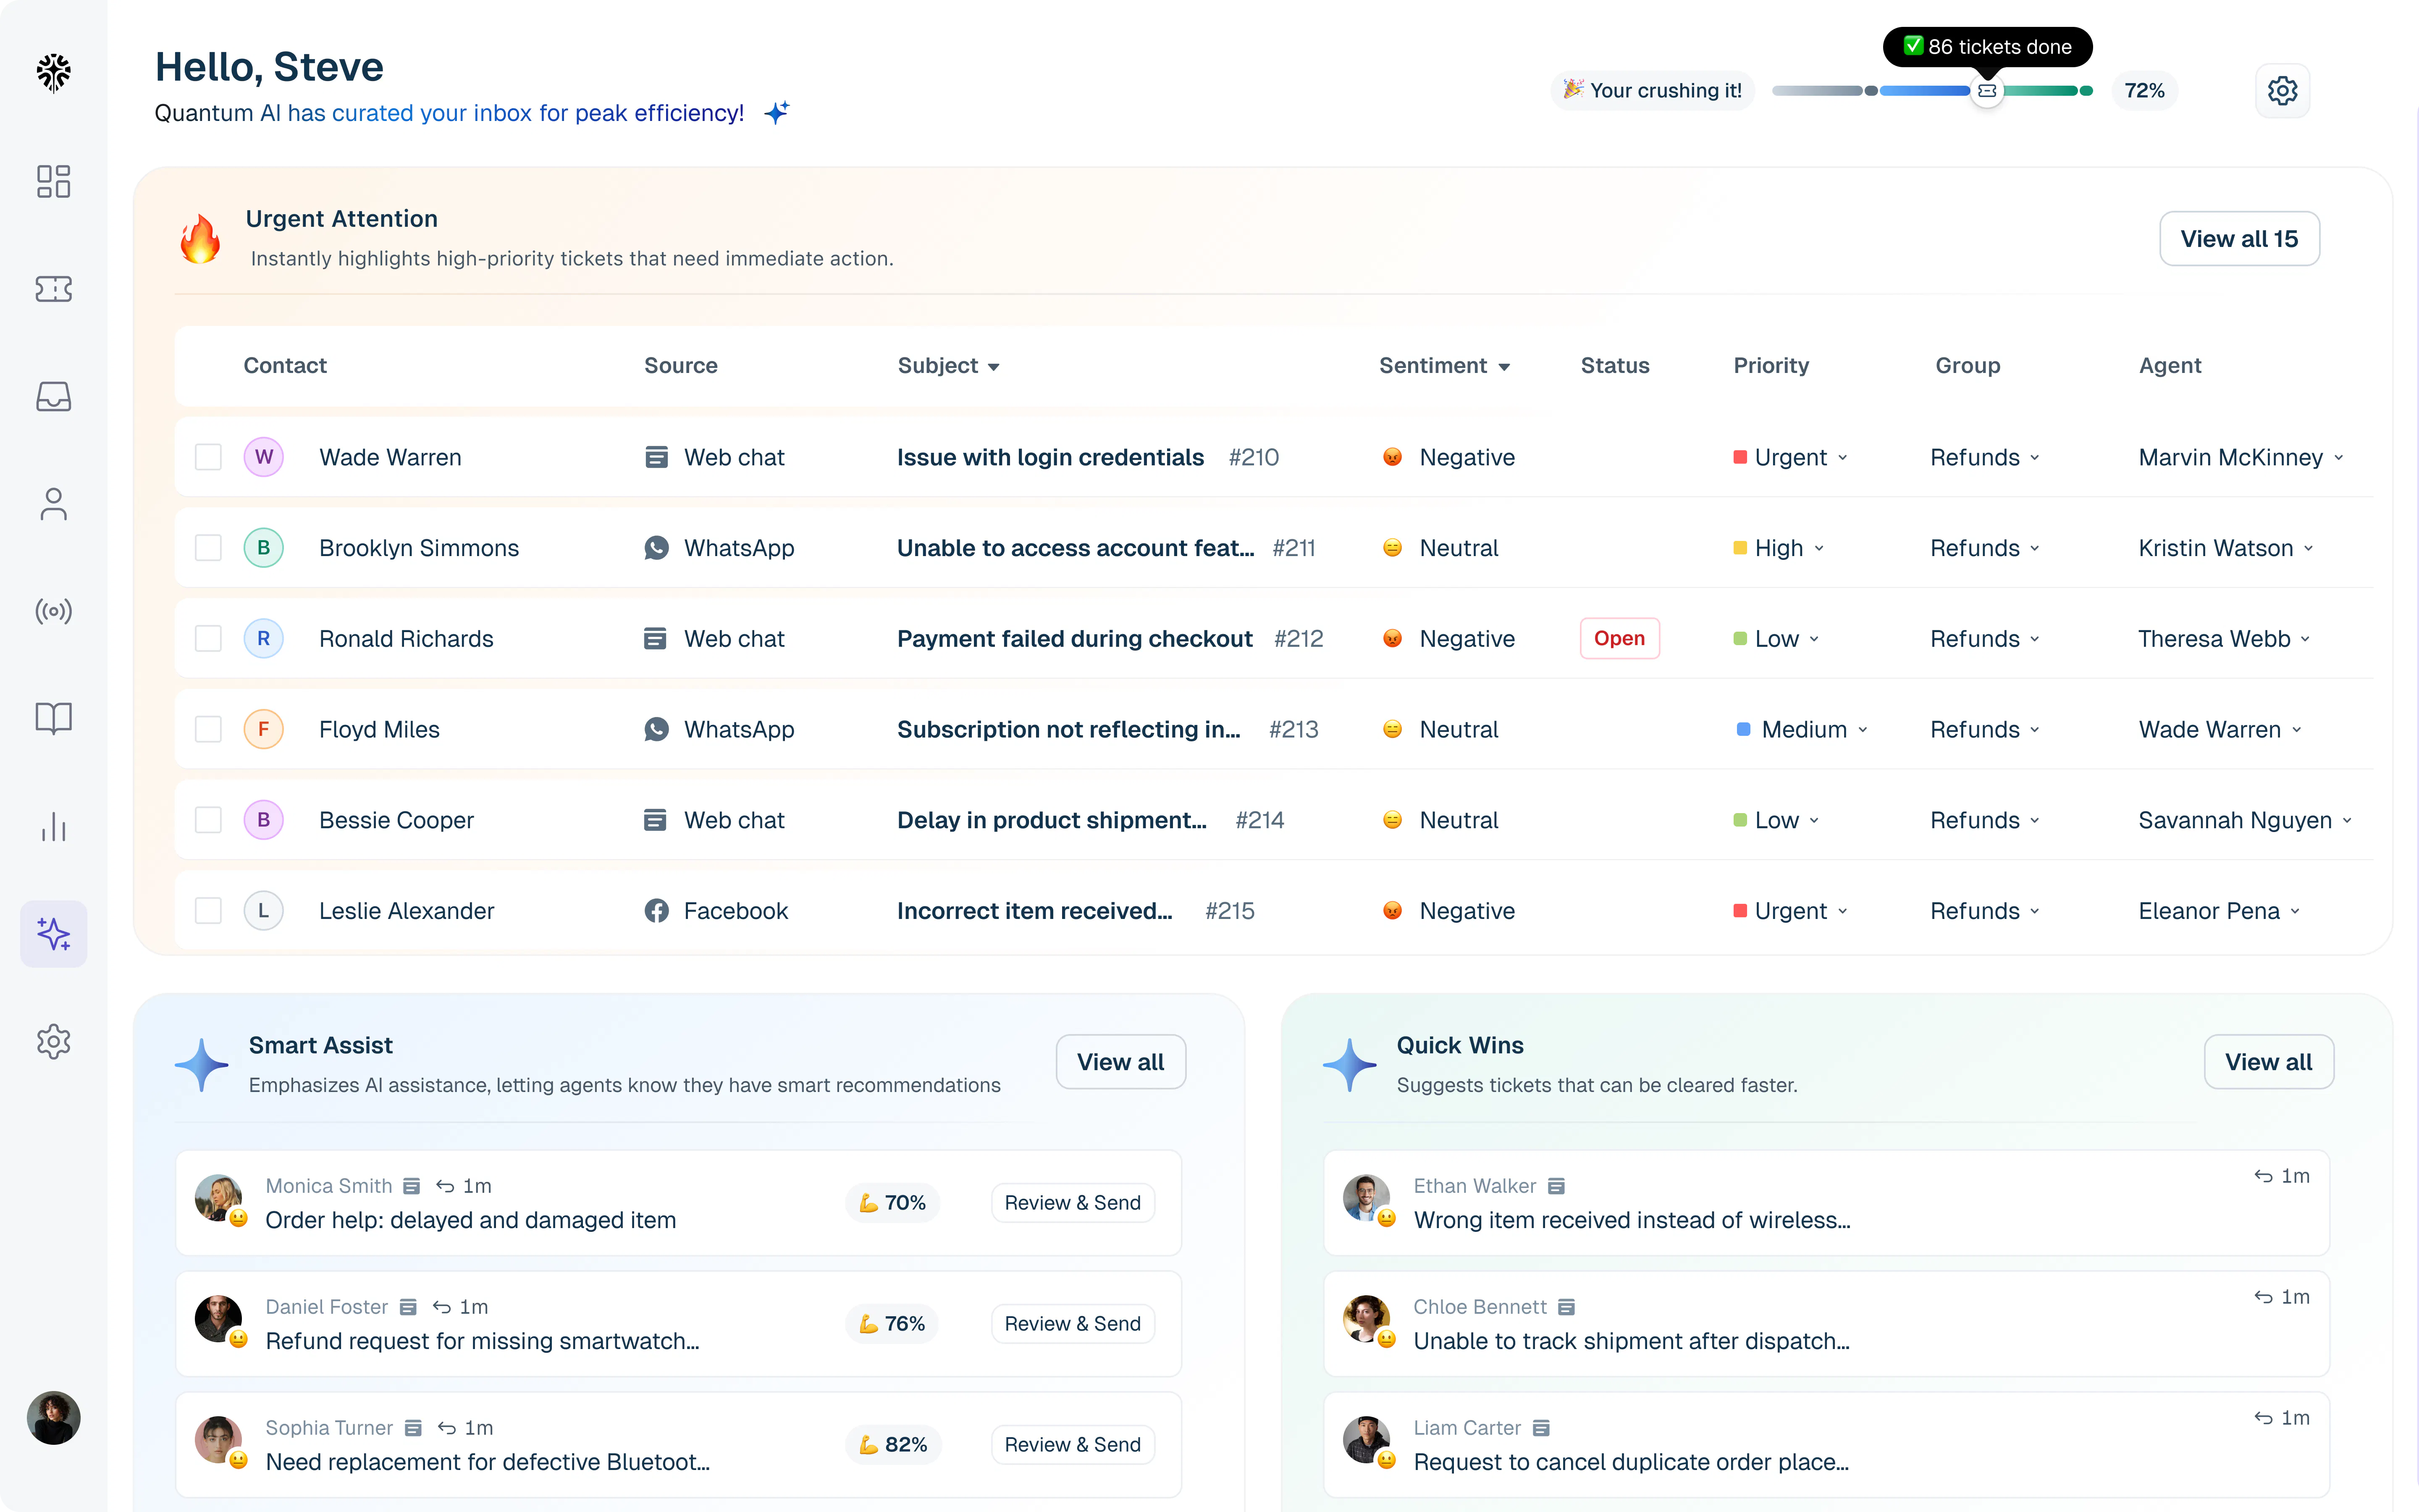Select the Leslie Alexander row checkbox

[x=208, y=911]
